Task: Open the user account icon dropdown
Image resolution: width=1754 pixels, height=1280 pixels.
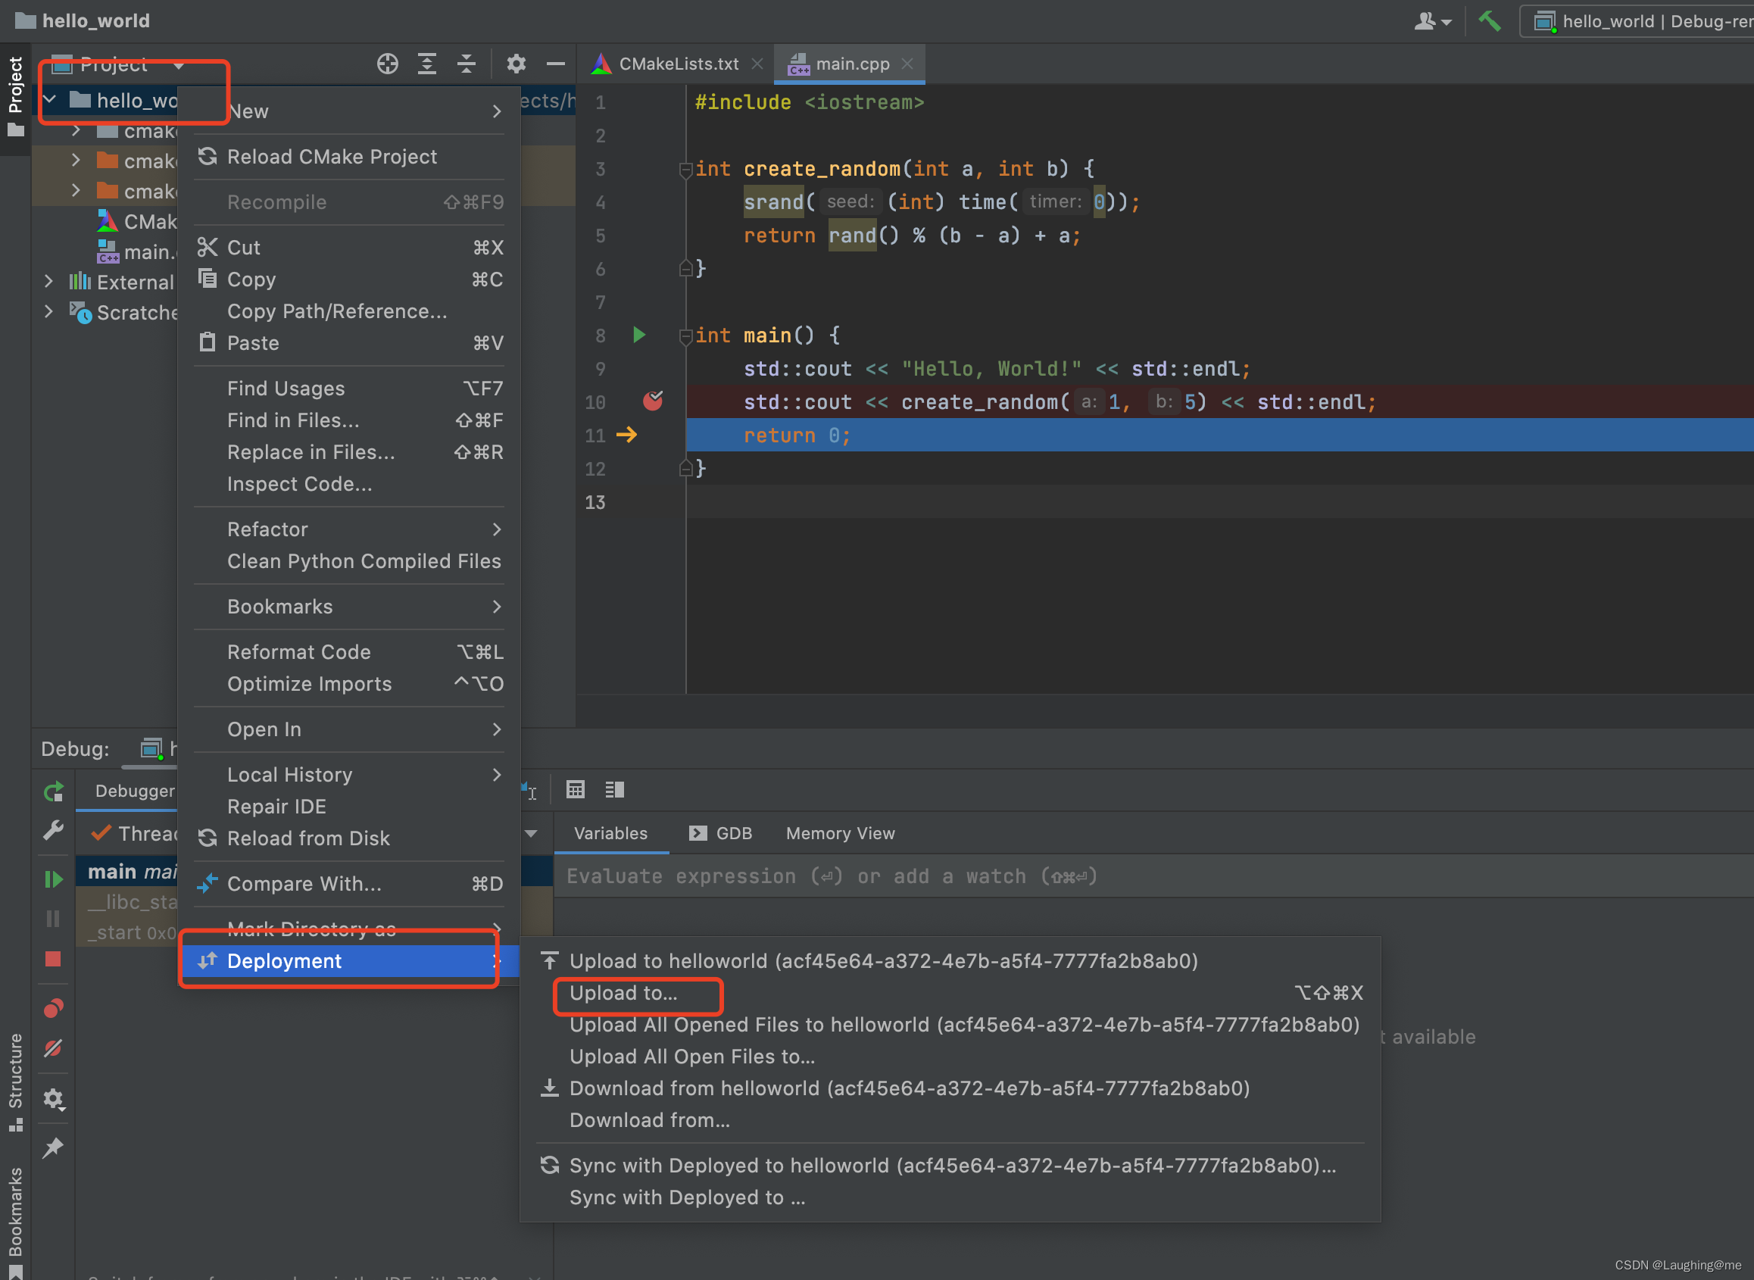Action: pyautogui.click(x=1431, y=21)
